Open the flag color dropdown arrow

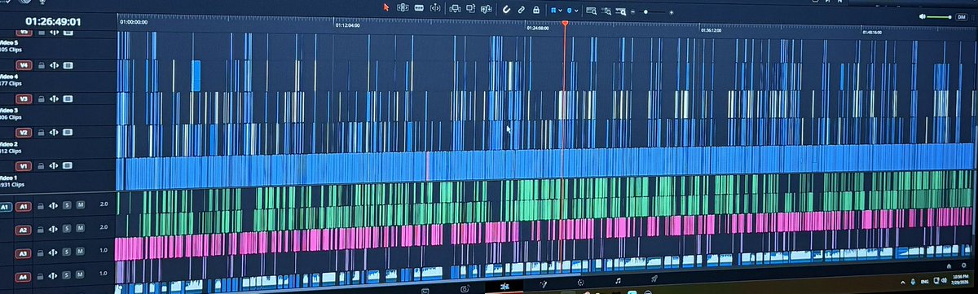(x=561, y=10)
